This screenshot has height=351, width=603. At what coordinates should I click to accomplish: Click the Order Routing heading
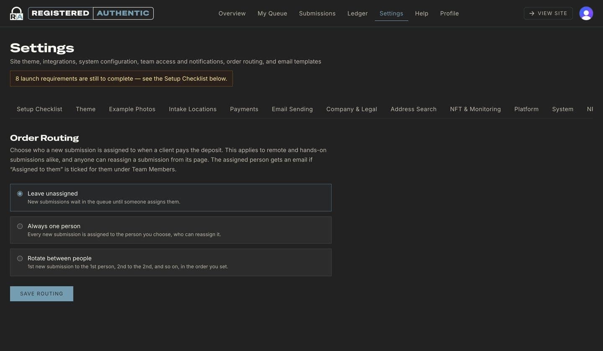[x=44, y=138]
